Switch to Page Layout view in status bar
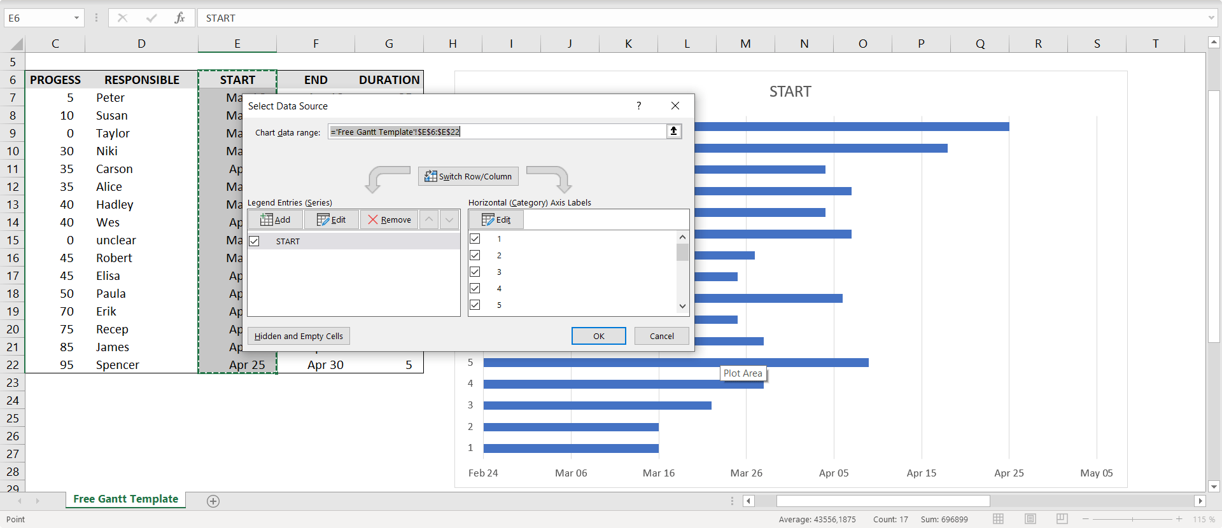The width and height of the screenshot is (1222, 528). [x=1030, y=519]
